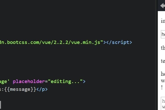This screenshot has width=165, height=110.
Task: Click the divider between editor and preview
Action: point(156,55)
